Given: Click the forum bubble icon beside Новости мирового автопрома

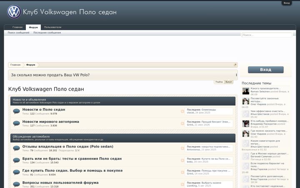Looking at the screenshot, I should pos(16,123).
